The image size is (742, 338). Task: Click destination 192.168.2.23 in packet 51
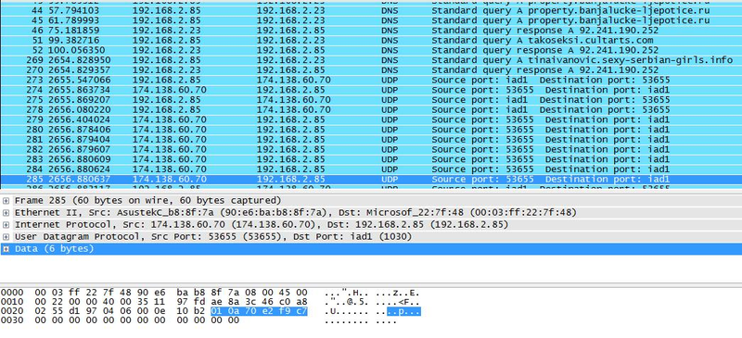click(291, 40)
